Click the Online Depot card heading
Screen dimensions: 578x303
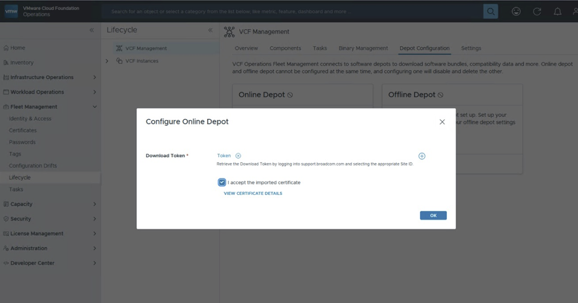point(262,95)
